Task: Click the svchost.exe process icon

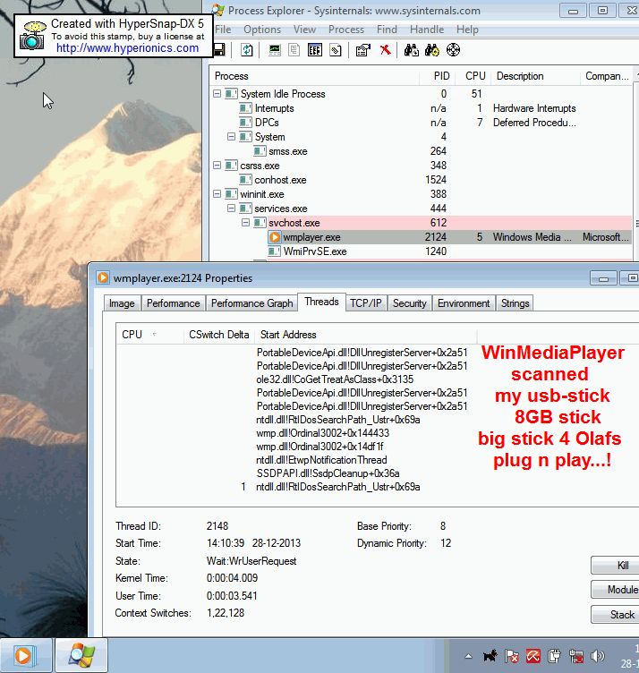Action: 260,223
